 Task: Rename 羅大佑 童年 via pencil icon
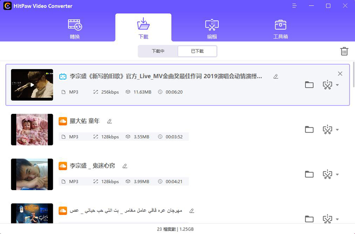tap(109, 121)
